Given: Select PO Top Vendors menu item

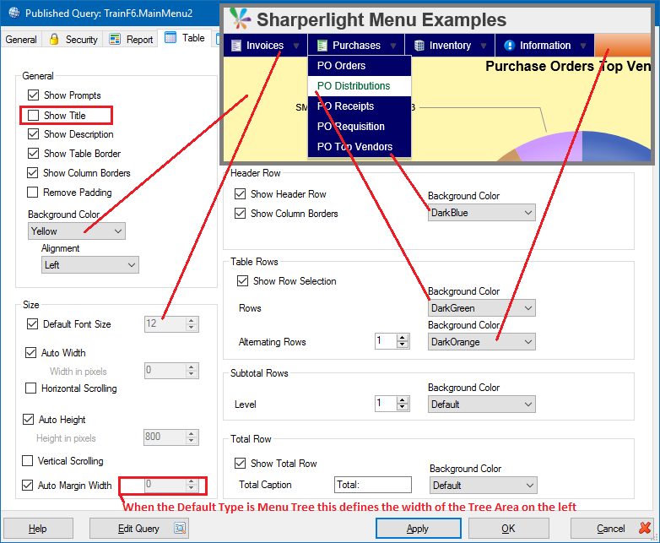Looking at the screenshot, I should click(x=360, y=147).
